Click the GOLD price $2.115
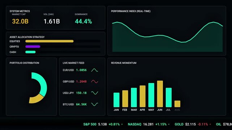 click(x=190, y=124)
